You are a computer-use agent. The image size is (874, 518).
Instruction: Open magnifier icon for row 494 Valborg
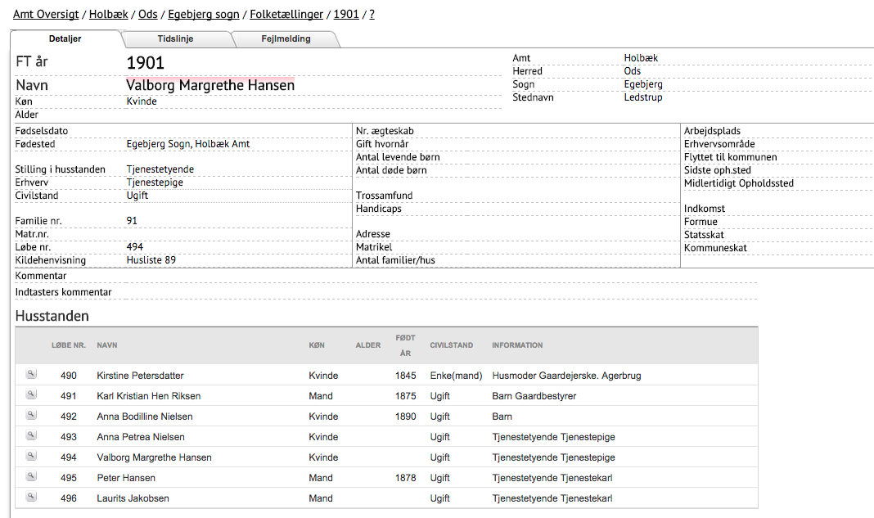(x=31, y=456)
